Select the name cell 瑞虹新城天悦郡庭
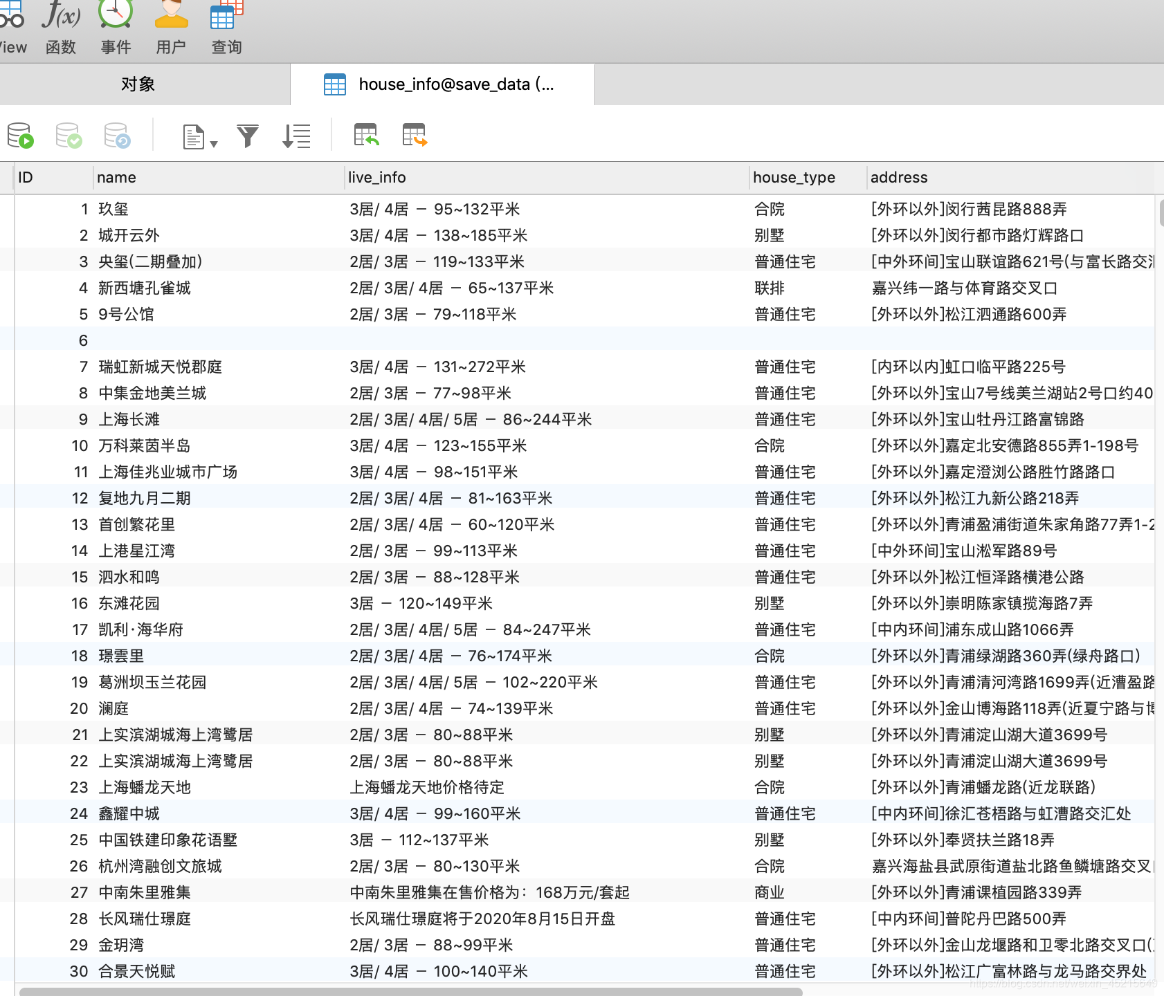The height and width of the screenshot is (996, 1164). point(160,367)
